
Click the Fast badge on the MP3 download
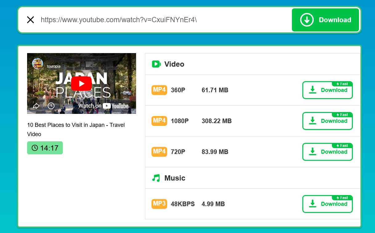(x=342, y=198)
